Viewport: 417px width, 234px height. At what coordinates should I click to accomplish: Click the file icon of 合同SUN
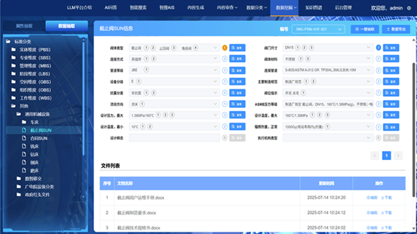(x=24, y=138)
